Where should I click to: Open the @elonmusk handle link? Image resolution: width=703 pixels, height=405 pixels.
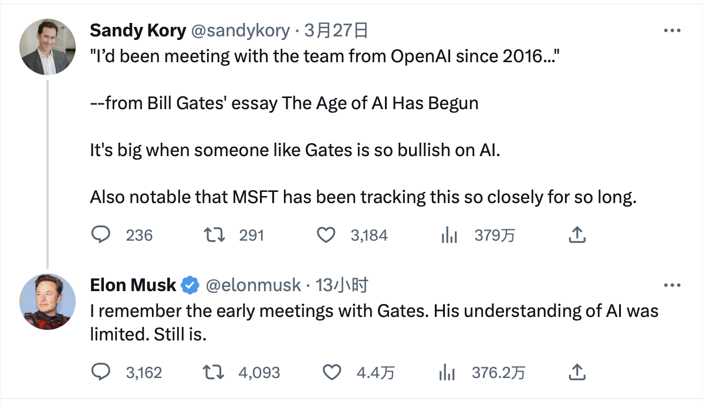(252, 285)
